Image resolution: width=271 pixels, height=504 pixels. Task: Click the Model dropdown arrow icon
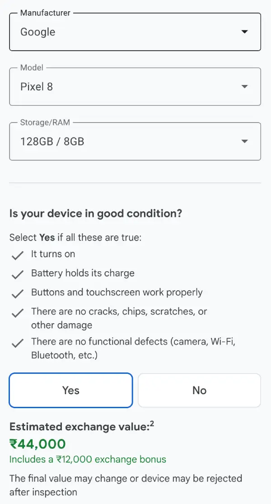click(x=244, y=87)
